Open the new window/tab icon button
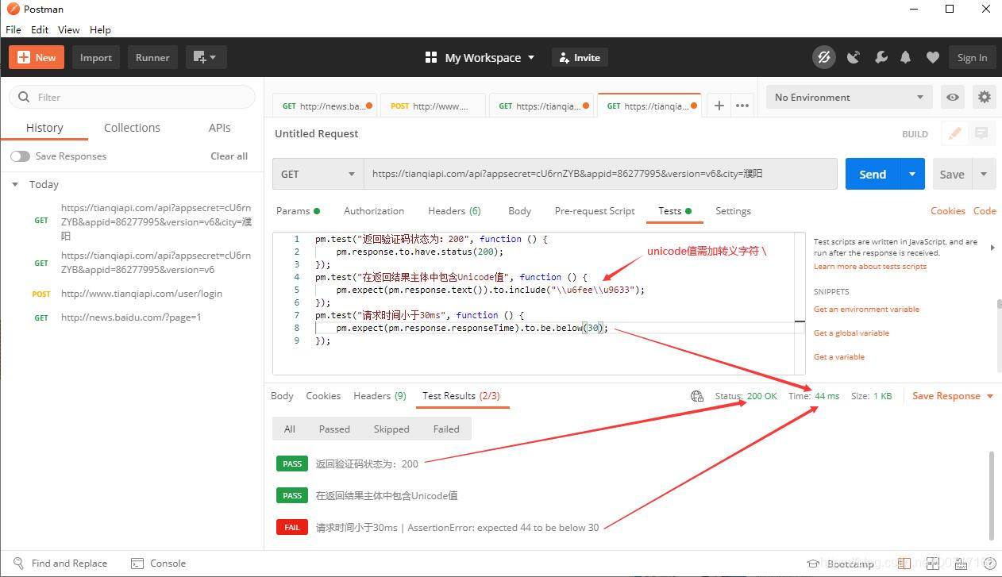The image size is (1002, 577). tap(199, 57)
